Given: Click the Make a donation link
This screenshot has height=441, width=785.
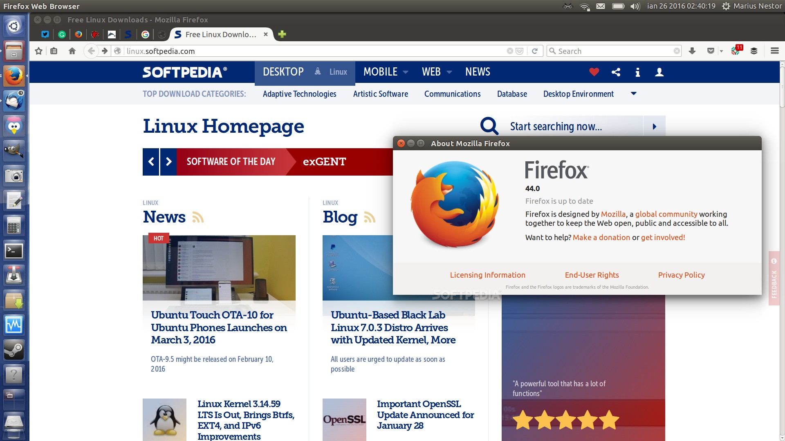Looking at the screenshot, I should (601, 237).
